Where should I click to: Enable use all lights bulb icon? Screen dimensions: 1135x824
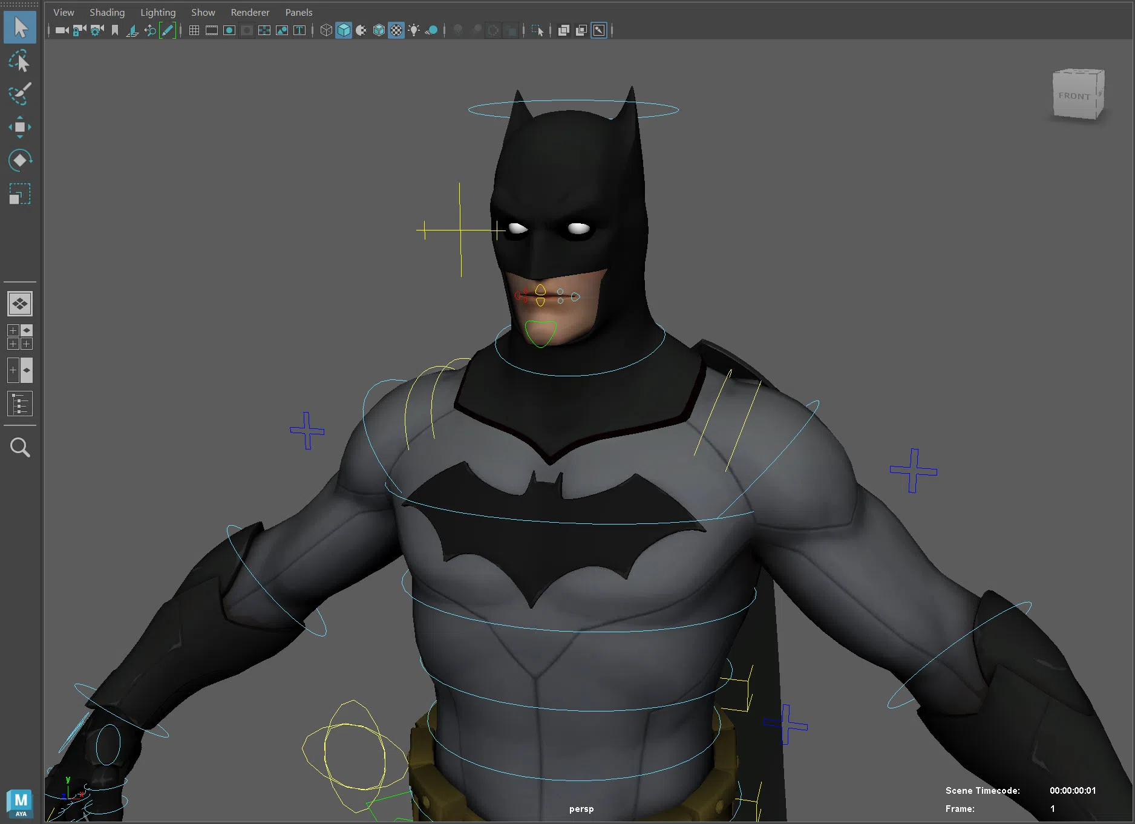[414, 30]
